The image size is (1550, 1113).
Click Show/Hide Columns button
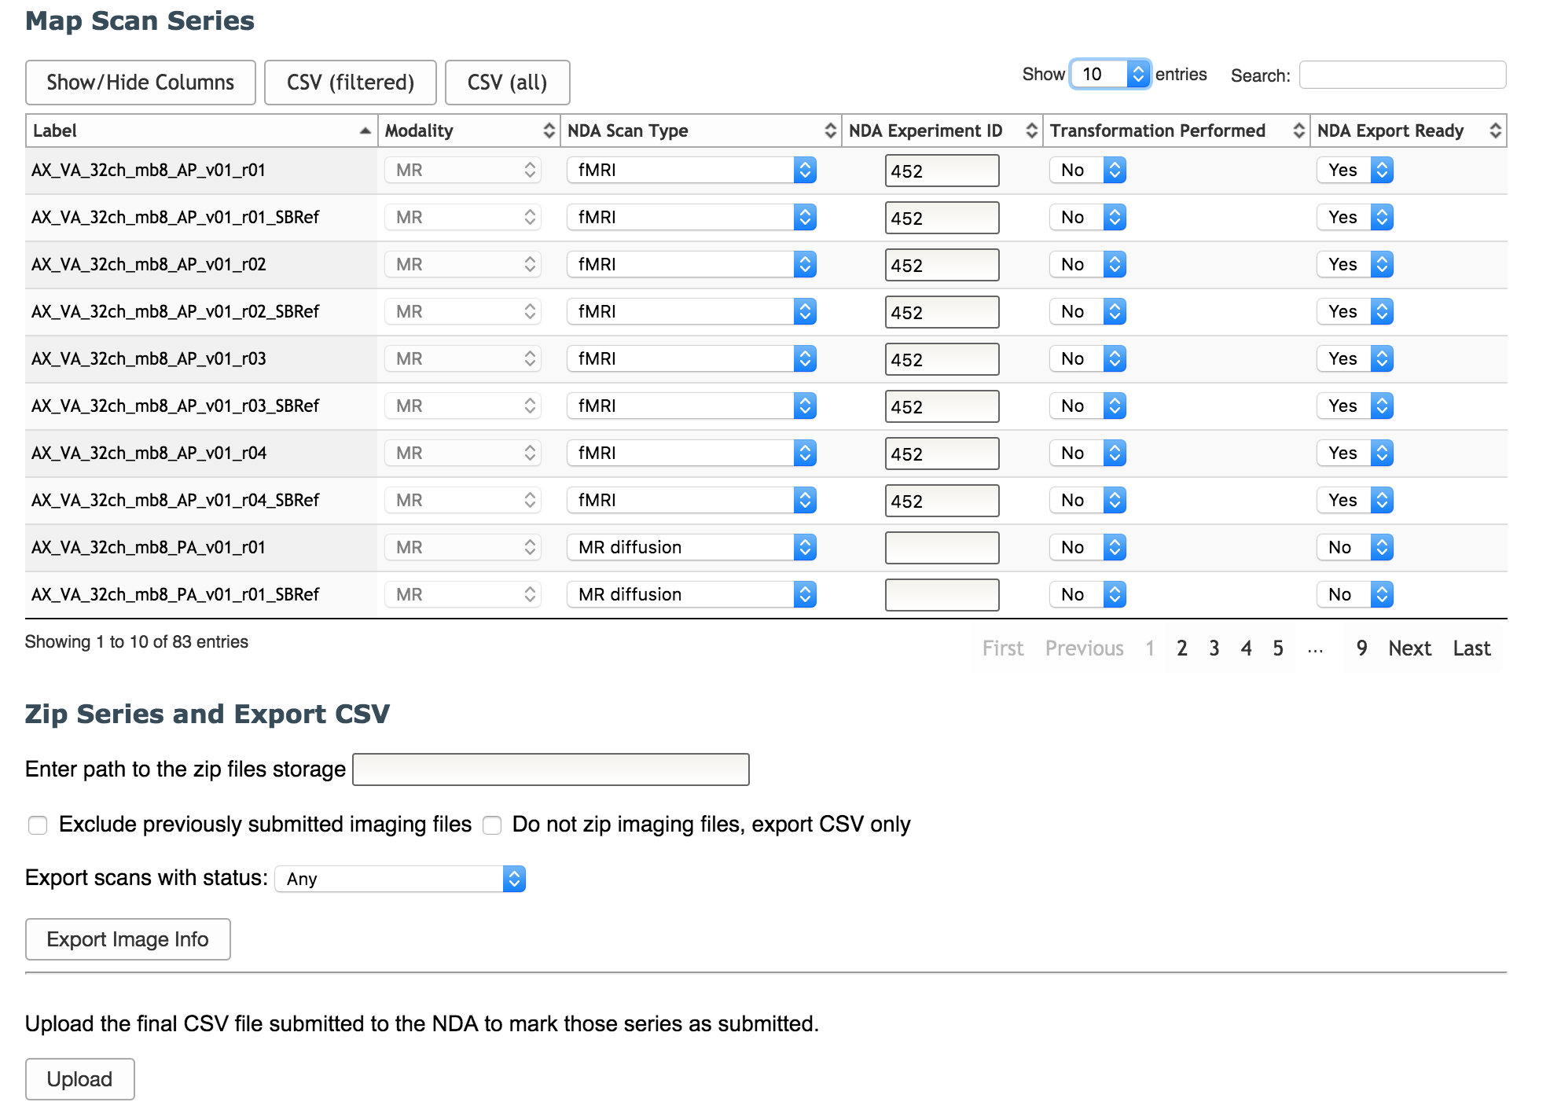click(x=141, y=83)
